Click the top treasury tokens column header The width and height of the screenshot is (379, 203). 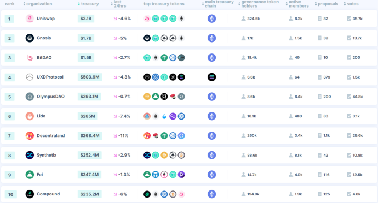(164, 4)
